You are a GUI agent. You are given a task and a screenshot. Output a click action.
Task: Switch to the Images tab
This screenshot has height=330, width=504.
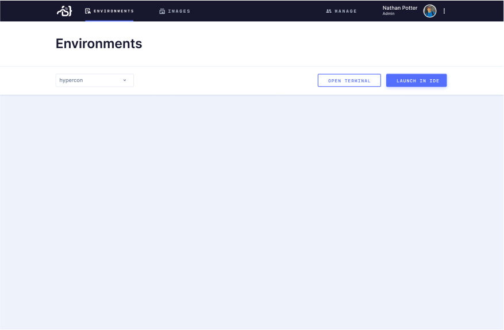[x=175, y=11]
